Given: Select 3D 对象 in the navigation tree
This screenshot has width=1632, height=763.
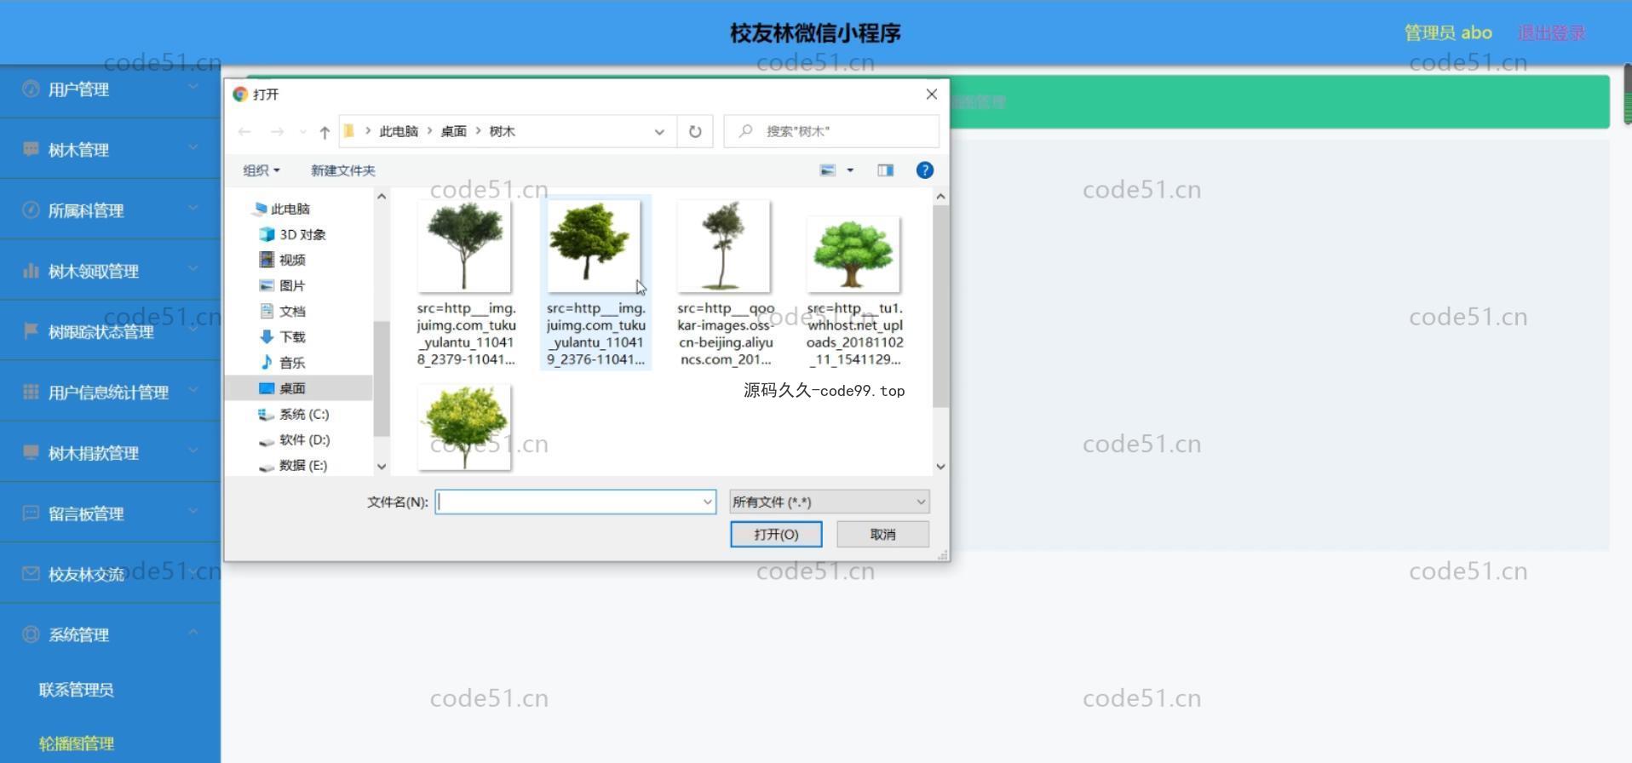Looking at the screenshot, I should (302, 234).
